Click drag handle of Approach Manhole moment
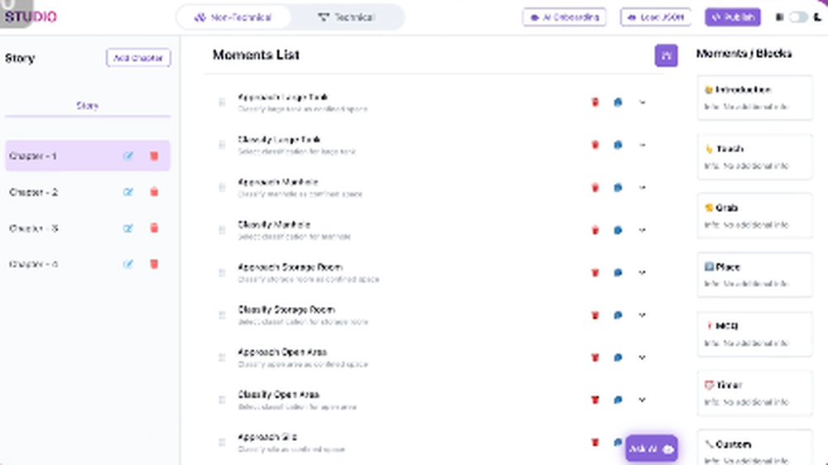The image size is (828, 465). pos(222,188)
